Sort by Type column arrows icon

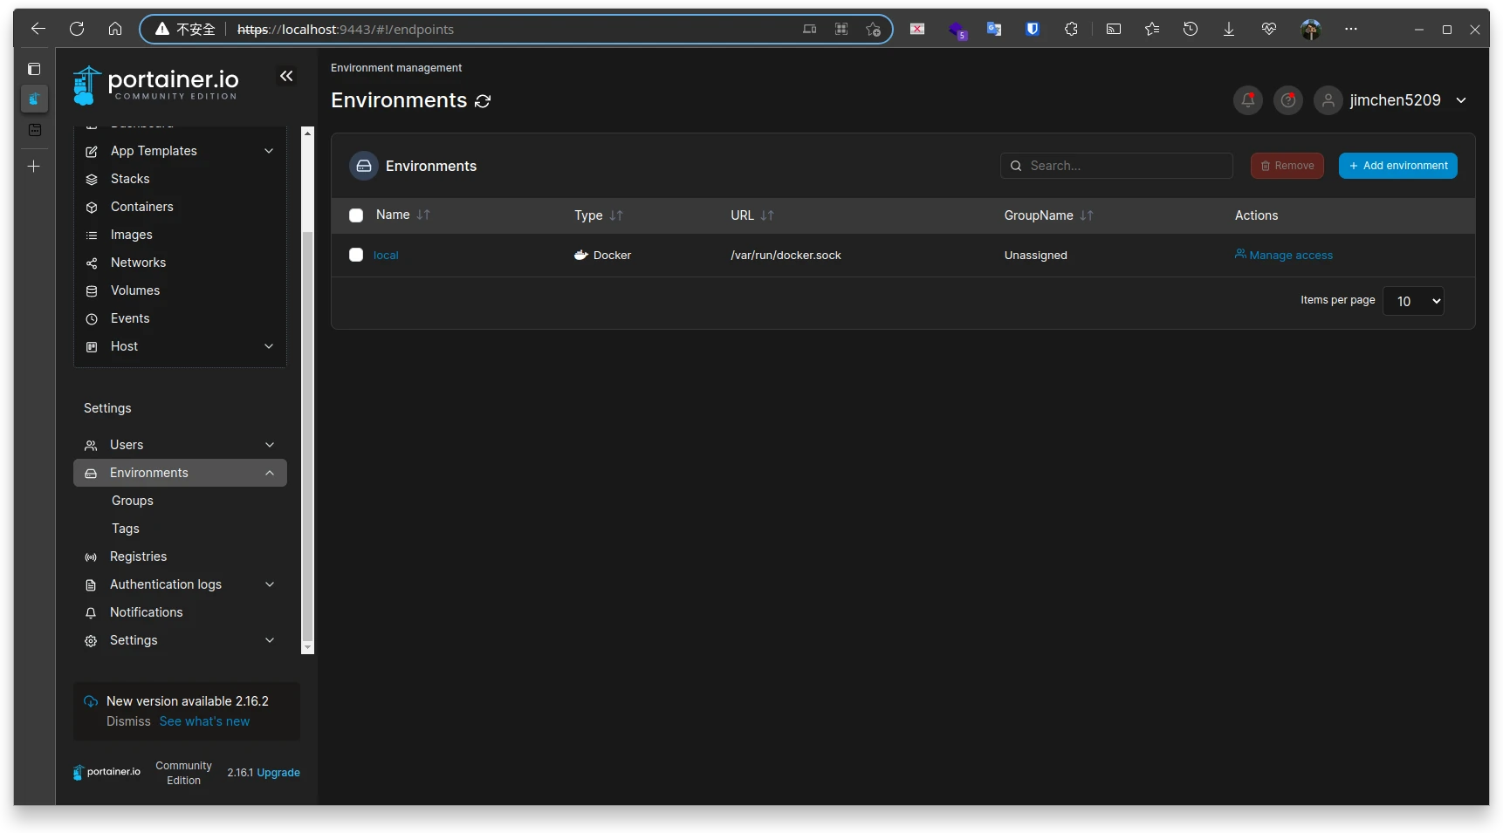616,215
